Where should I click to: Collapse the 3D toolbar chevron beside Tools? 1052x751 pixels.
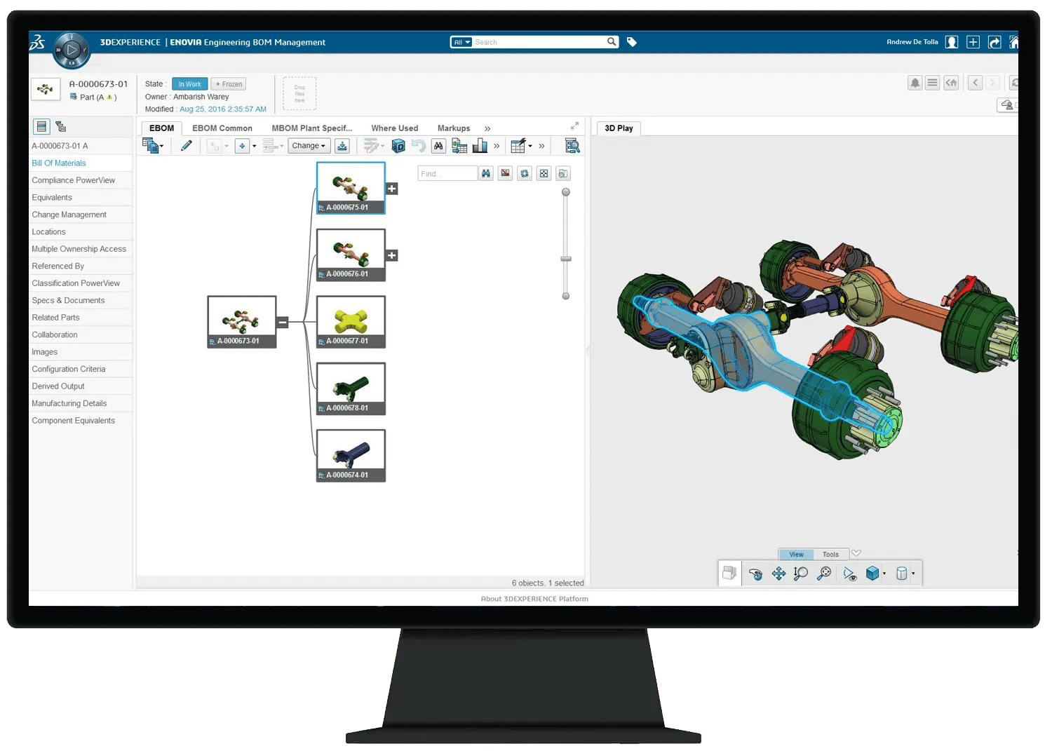coord(856,553)
